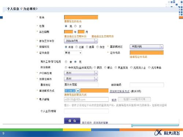Open the 现居住城市 dropdown showing 苏州
The width and height of the screenshot is (183, 137).
(x=81, y=79)
